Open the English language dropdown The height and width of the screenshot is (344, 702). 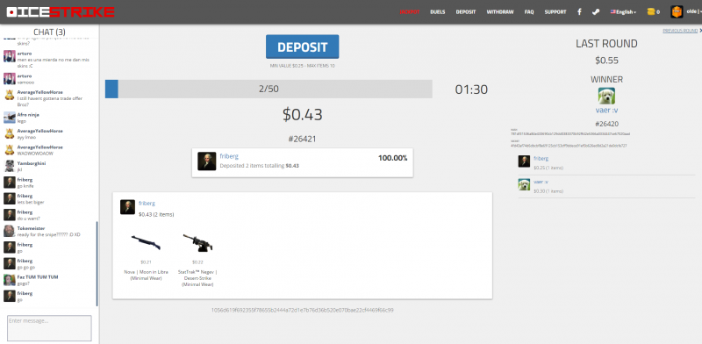(x=624, y=12)
